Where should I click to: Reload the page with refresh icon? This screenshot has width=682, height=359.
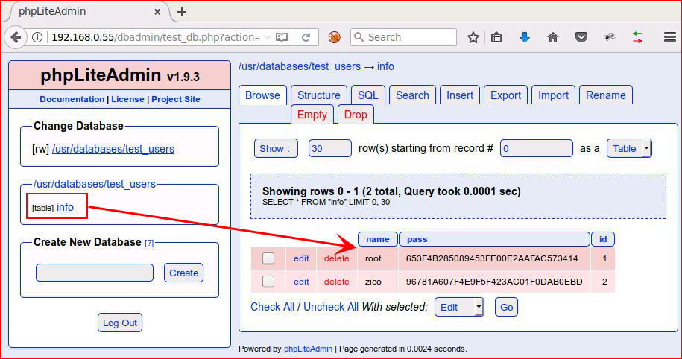(306, 37)
